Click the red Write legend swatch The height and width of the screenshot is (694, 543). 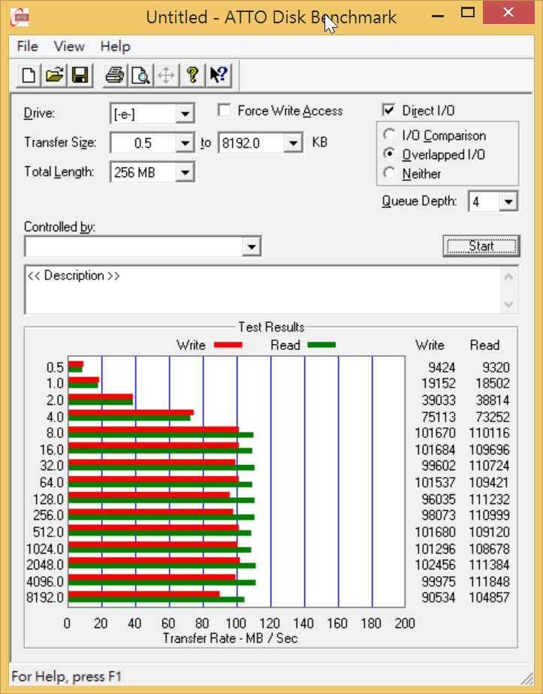(228, 345)
